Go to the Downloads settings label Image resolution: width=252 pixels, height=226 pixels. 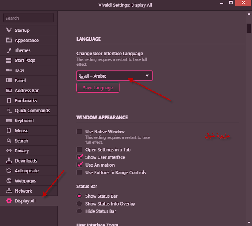pos(26,161)
